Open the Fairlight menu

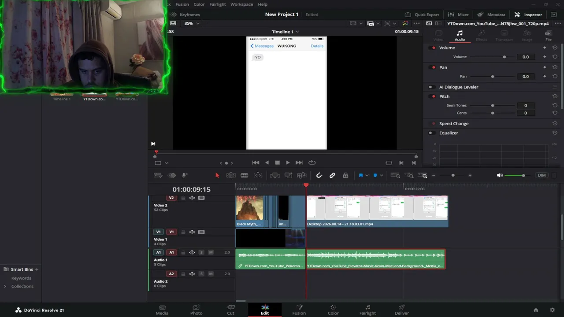pos(218,4)
